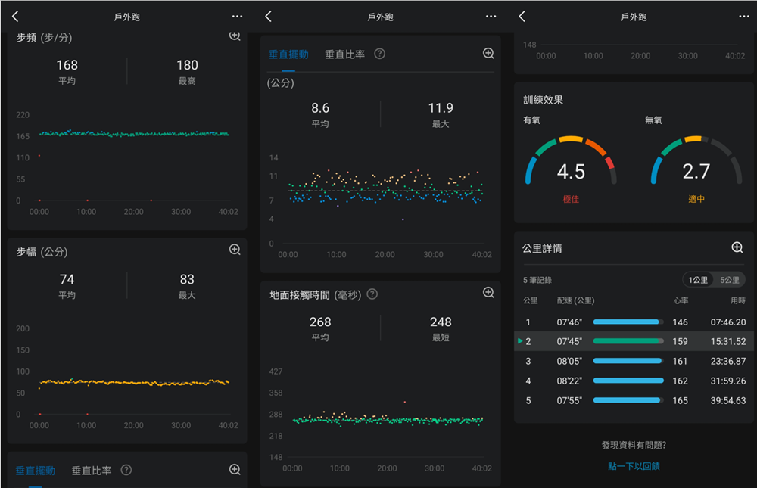The image size is (757, 488).
Task: Switch to 垂直比率 tab above 8.6 average
Action: click(344, 54)
